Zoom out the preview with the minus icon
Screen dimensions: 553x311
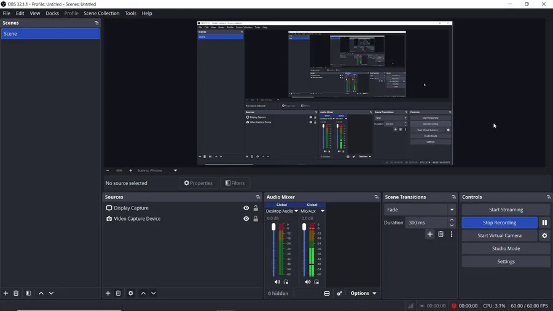click(108, 170)
